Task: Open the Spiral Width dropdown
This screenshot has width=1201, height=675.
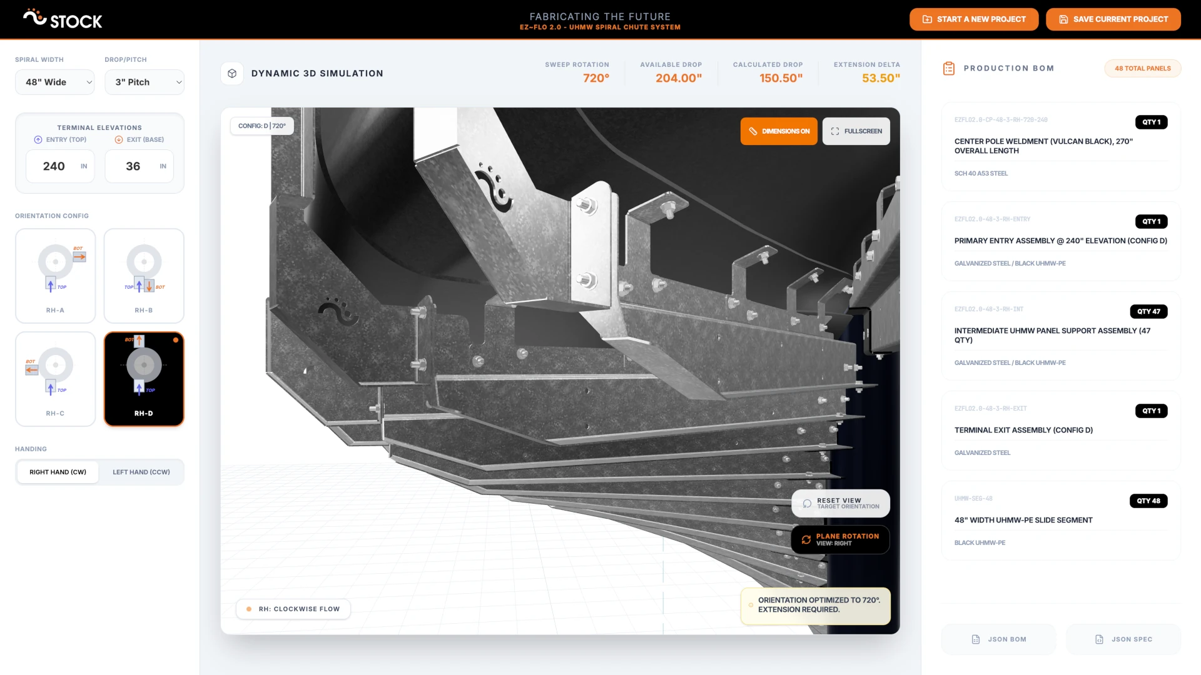Action: click(x=54, y=82)
